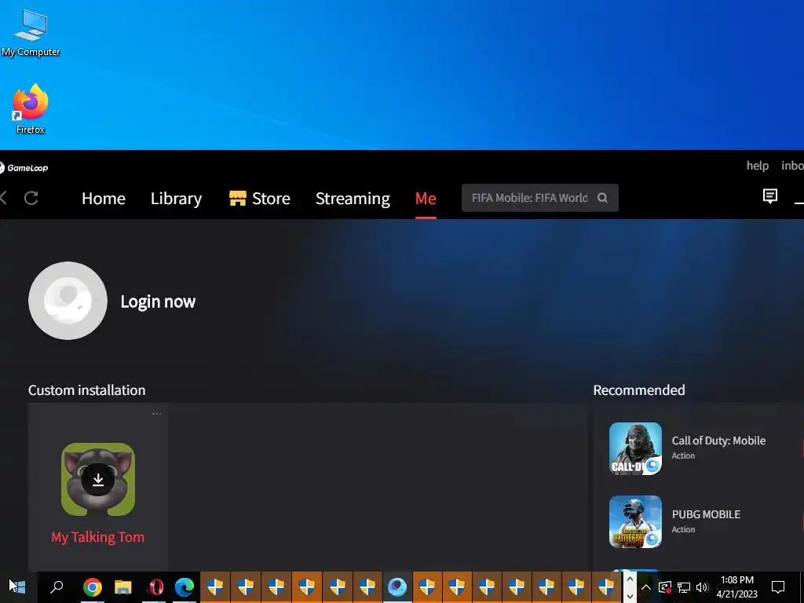This screenshot has width=804, height=603.
Task: Click the My Talking Tom title
Action: point(98,537)
